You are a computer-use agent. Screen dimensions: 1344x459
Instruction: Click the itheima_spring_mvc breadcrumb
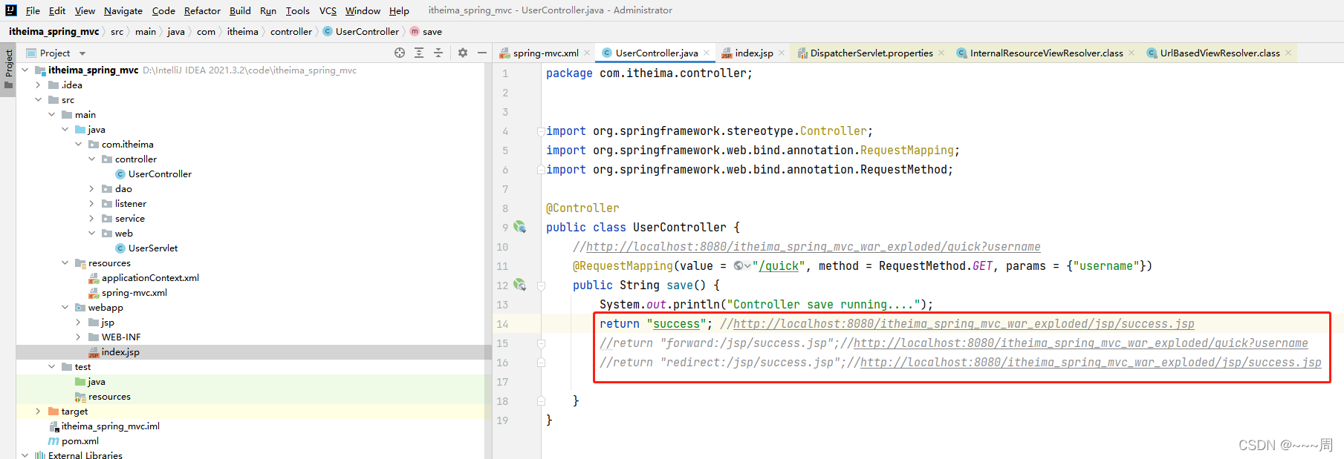tap(53, 31)
